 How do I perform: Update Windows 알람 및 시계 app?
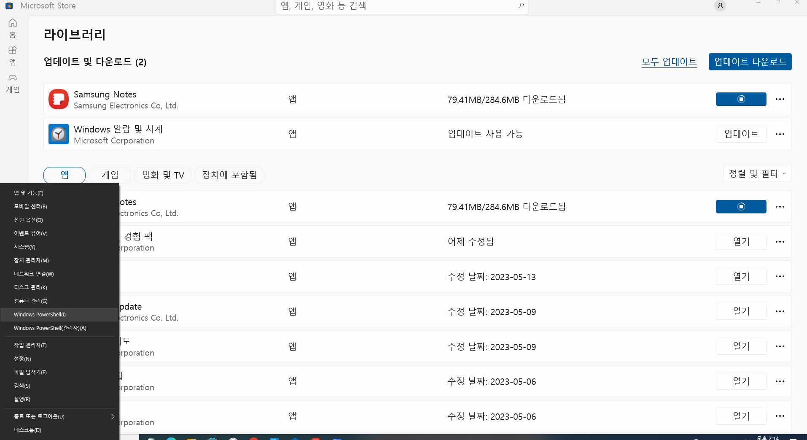coord(741,134)
